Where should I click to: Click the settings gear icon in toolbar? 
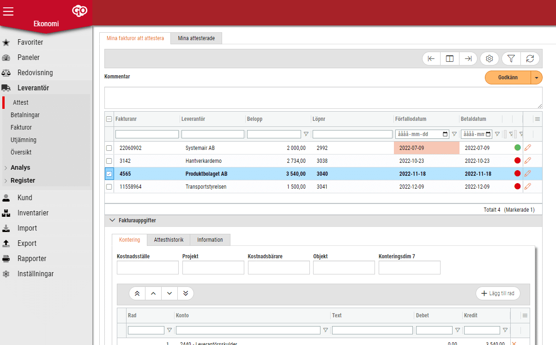pyautogui.click(x=490, y=59)
